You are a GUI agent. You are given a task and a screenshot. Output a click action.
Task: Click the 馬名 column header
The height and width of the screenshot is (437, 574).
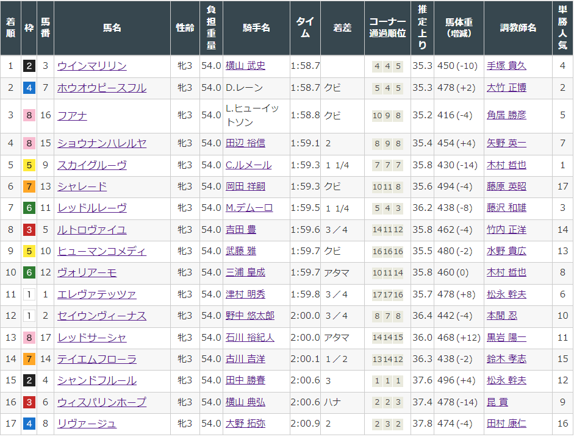click(112, 28)
